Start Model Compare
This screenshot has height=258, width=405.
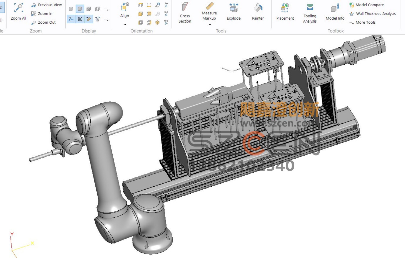tap(366, 5)
